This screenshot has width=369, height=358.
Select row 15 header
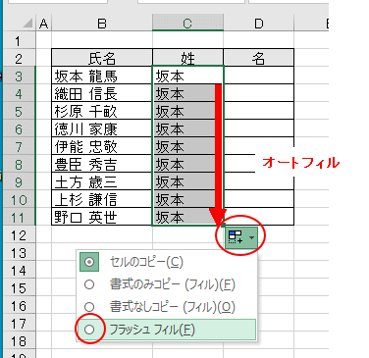(x=19, y=287)
